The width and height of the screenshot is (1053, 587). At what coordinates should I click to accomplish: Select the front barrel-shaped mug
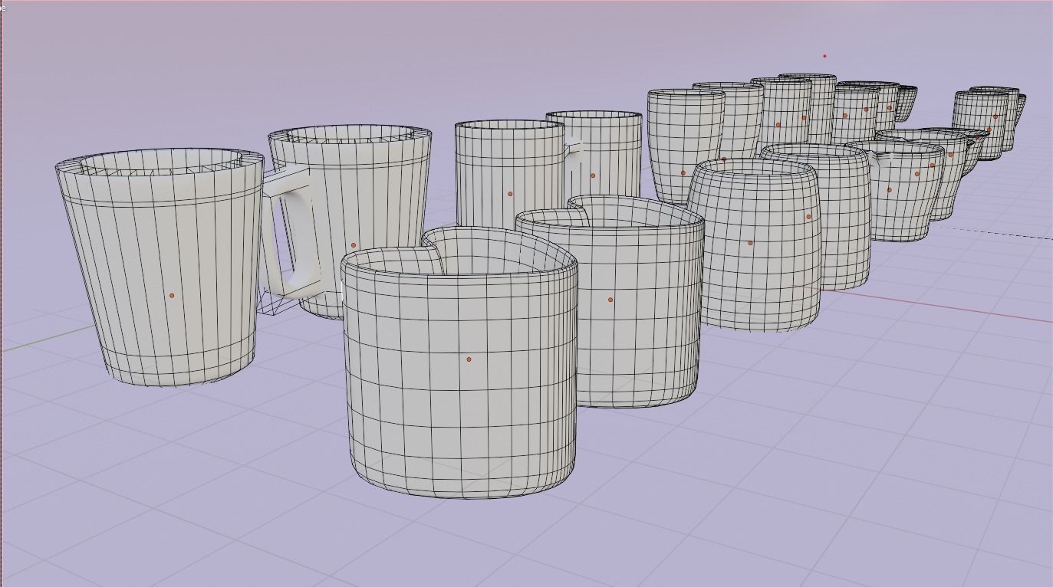pos(753,245)
